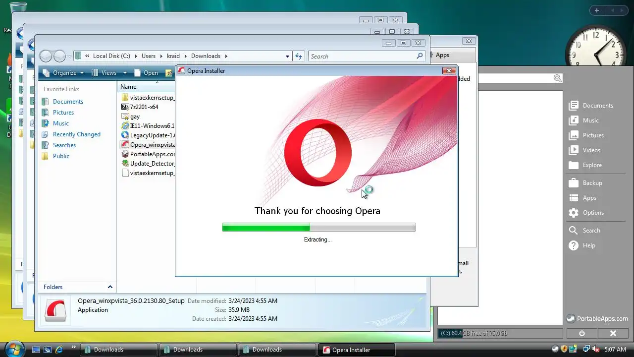Click Show Desktop in Quick Launch
This screenshot has width=634, height=357.
(36, 350)
